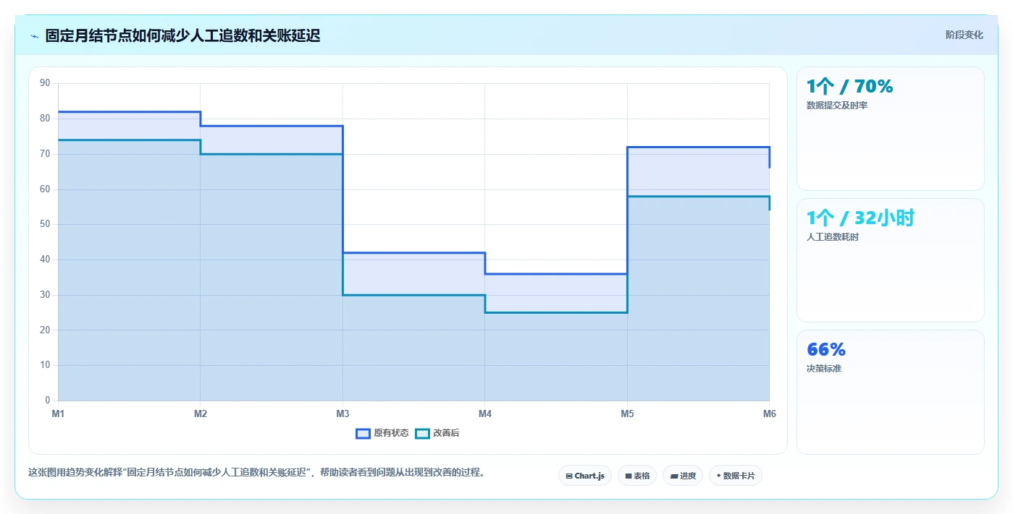Image resolution: width=1013 pixels, height=514 pixels.
Task: Toggle the 改善后 legend series
Action: [x=437, y=433]
